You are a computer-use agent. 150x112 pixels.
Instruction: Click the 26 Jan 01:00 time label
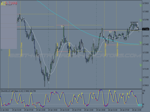[x=113, y=110]
